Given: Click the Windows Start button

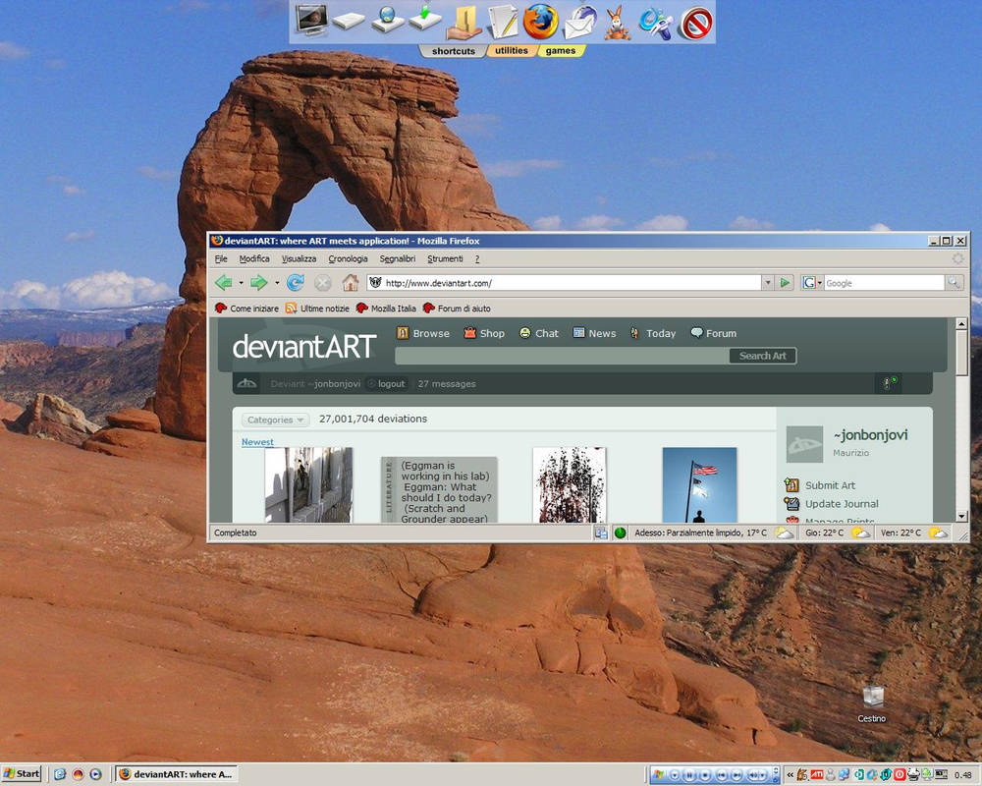Looking at the screenshot, I should [x=22, y=773].
